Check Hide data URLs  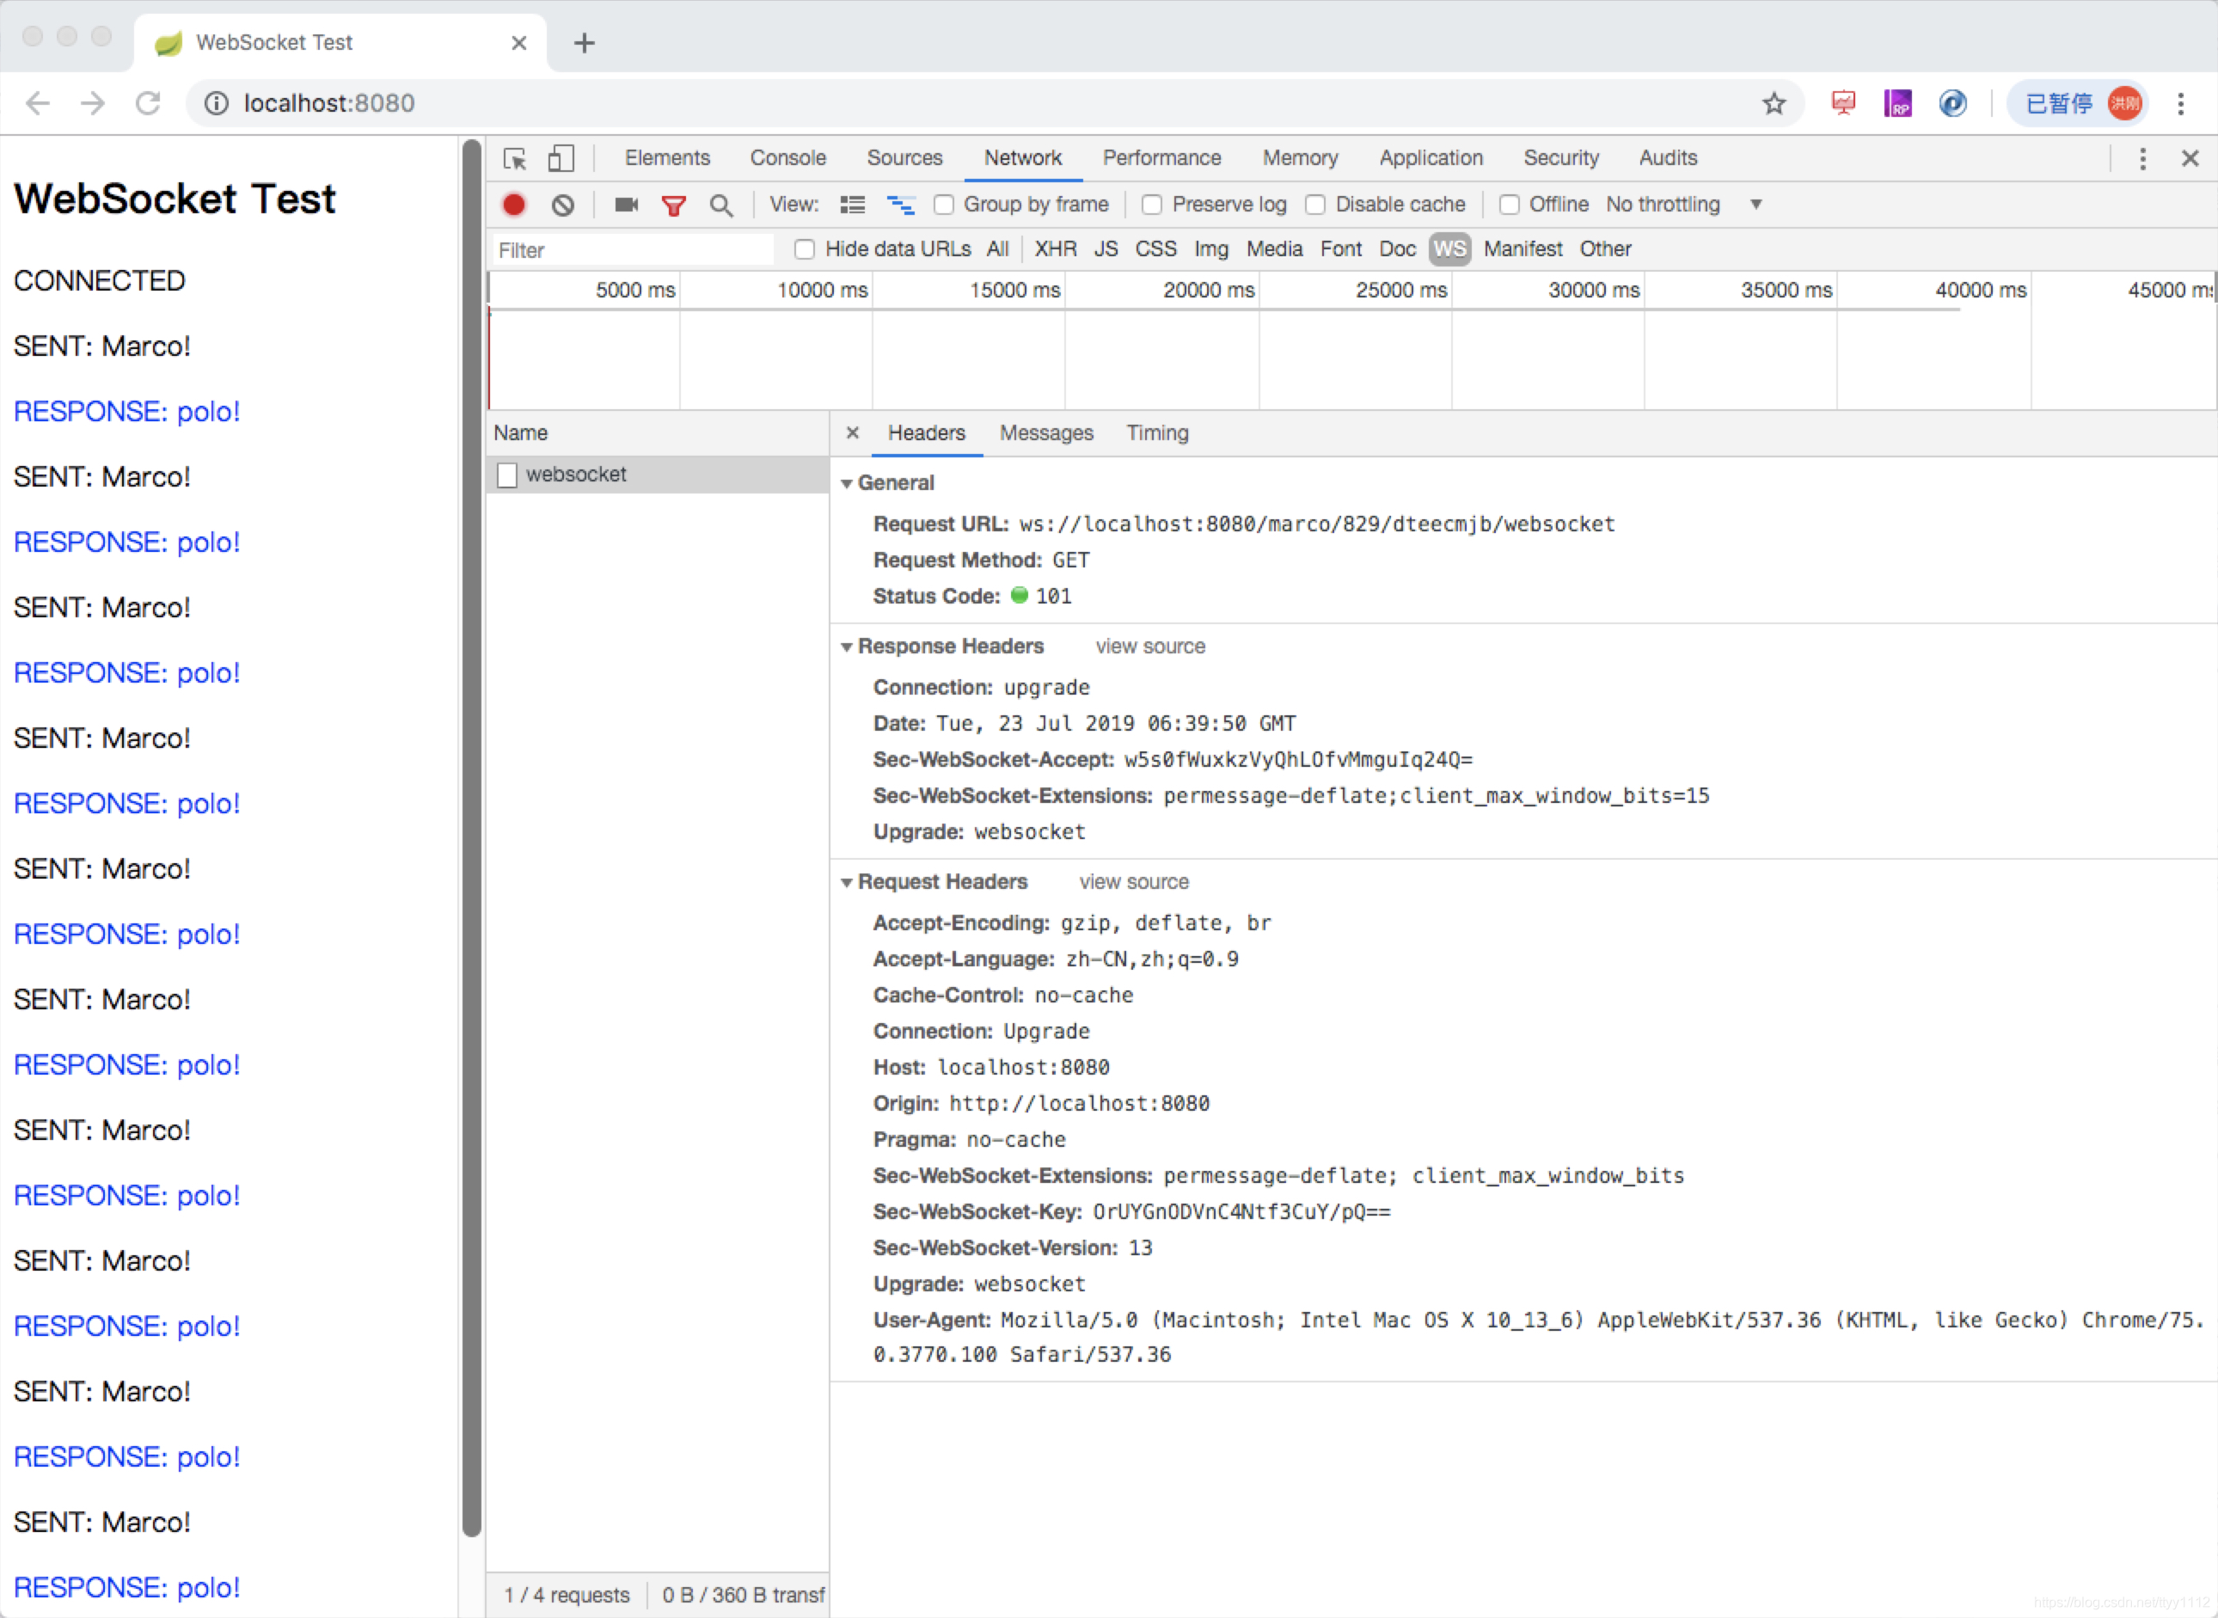[x=805, y=250]
